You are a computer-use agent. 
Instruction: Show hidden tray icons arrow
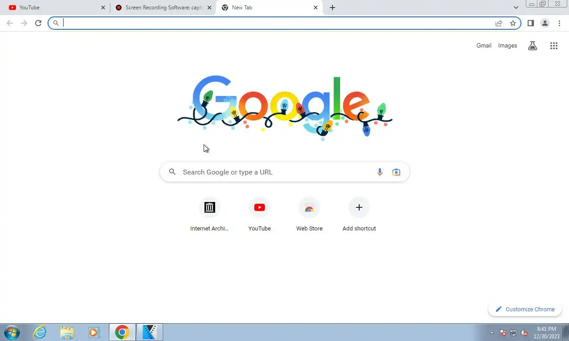coord(492,333)
